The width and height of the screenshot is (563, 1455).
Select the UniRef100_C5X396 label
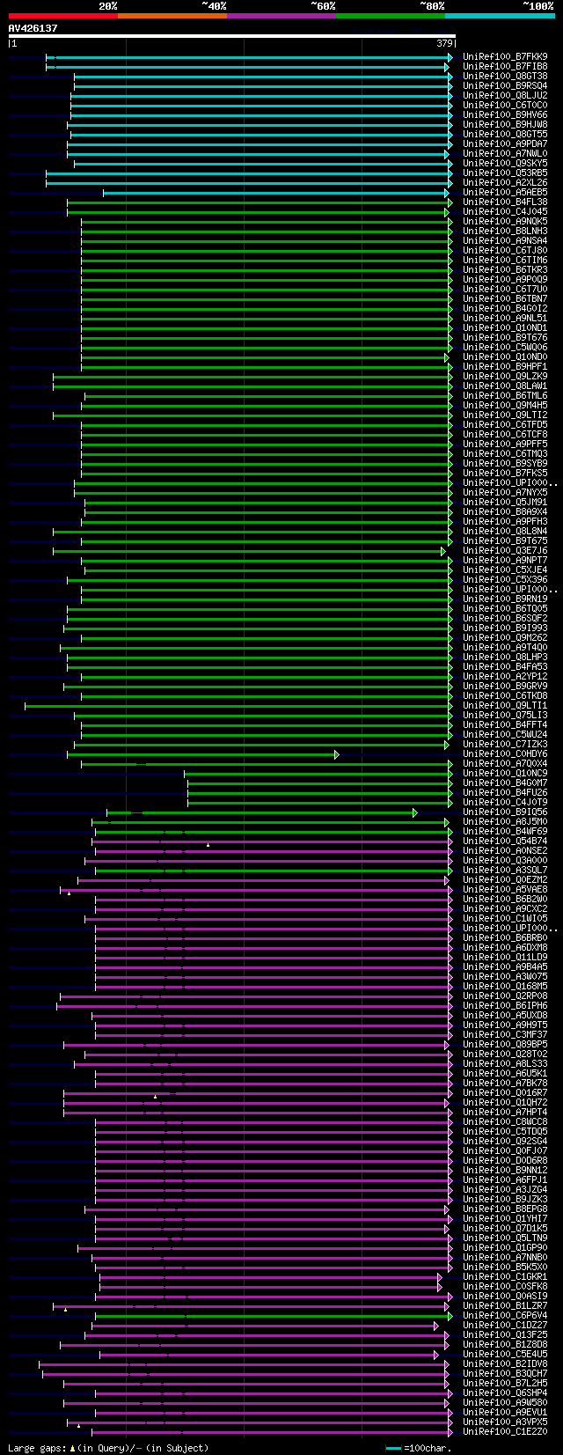click(x=505, y=580)
